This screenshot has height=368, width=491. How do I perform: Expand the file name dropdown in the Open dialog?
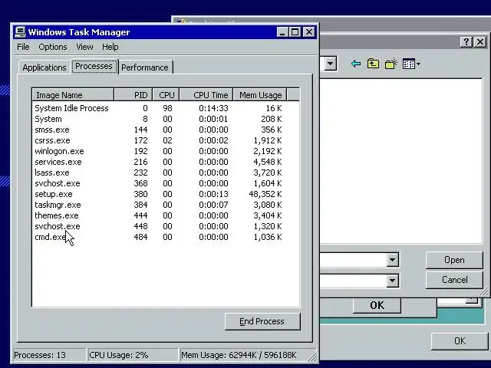pos(392,260)
